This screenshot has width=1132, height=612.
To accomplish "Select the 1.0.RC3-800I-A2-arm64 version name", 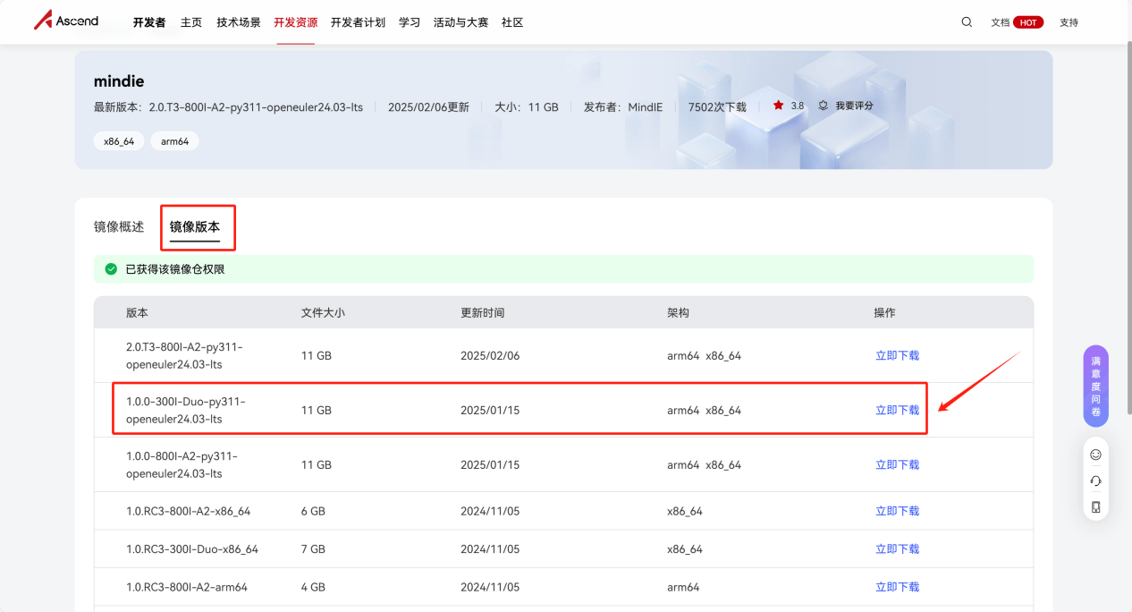I will [187, 587].
